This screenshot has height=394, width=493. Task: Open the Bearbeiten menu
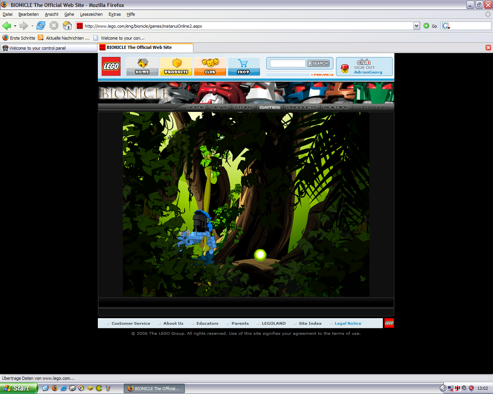(29, 14)
